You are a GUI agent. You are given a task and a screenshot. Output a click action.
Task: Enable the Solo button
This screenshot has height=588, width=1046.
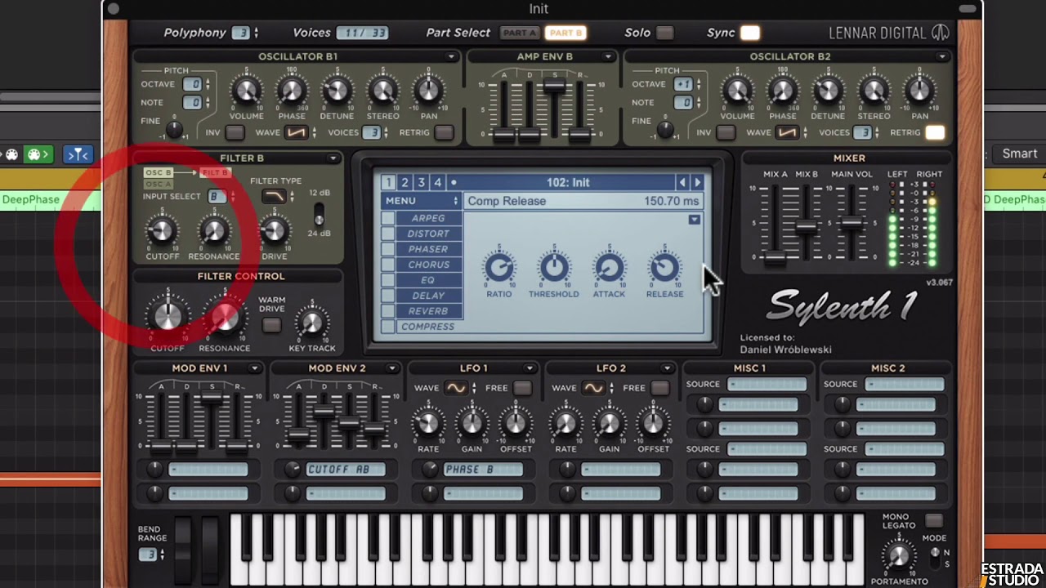click(665, 33)
